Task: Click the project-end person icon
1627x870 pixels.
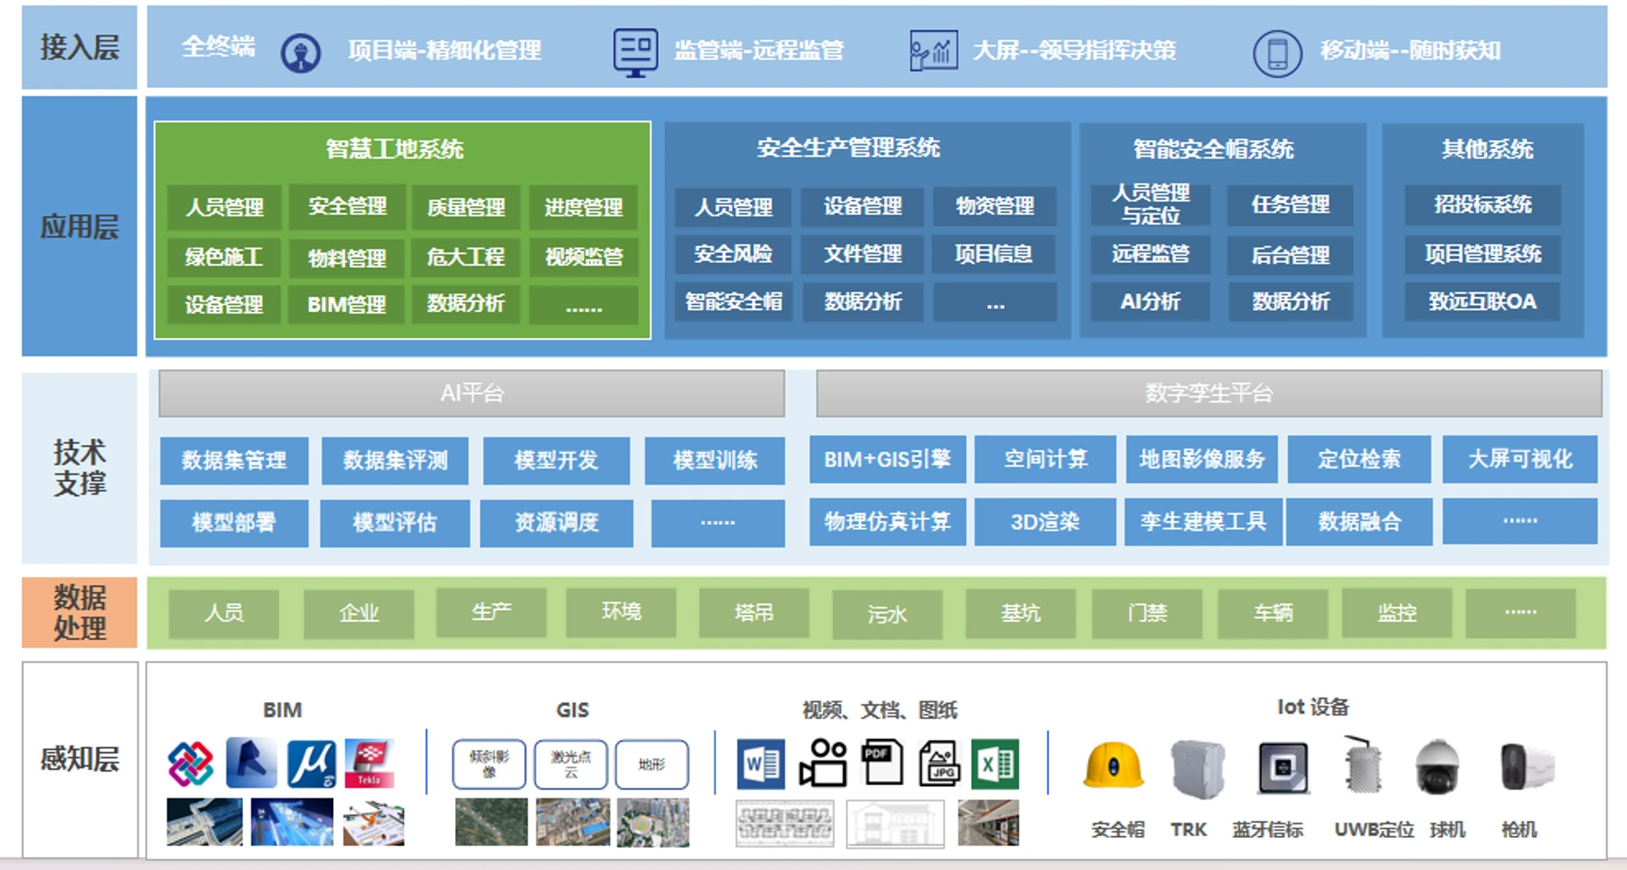Action: [301, 53]
